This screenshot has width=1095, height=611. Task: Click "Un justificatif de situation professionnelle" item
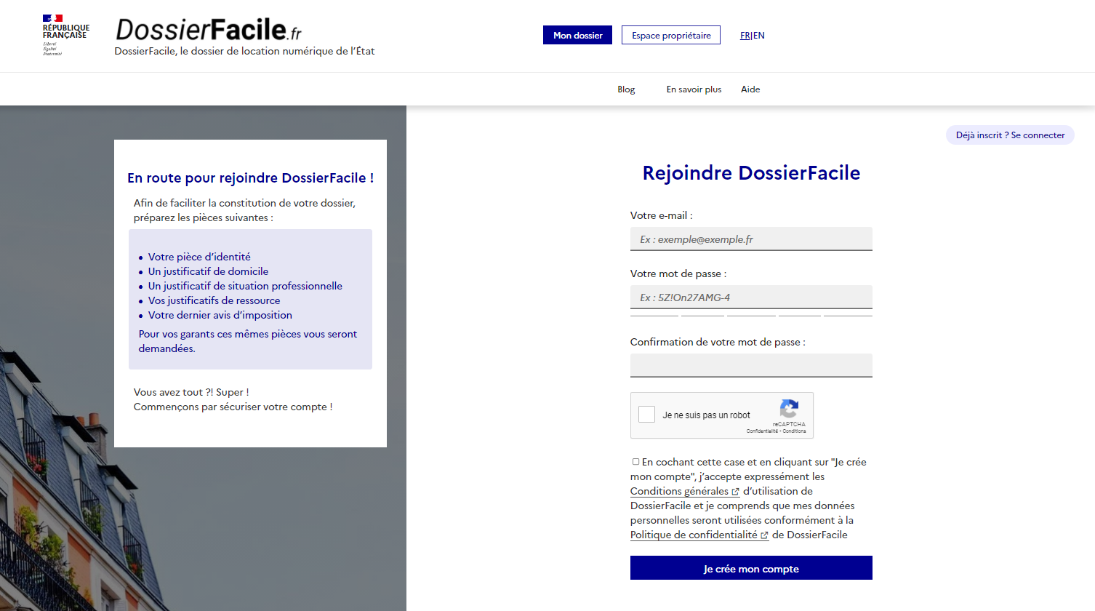tap(245, 286)
